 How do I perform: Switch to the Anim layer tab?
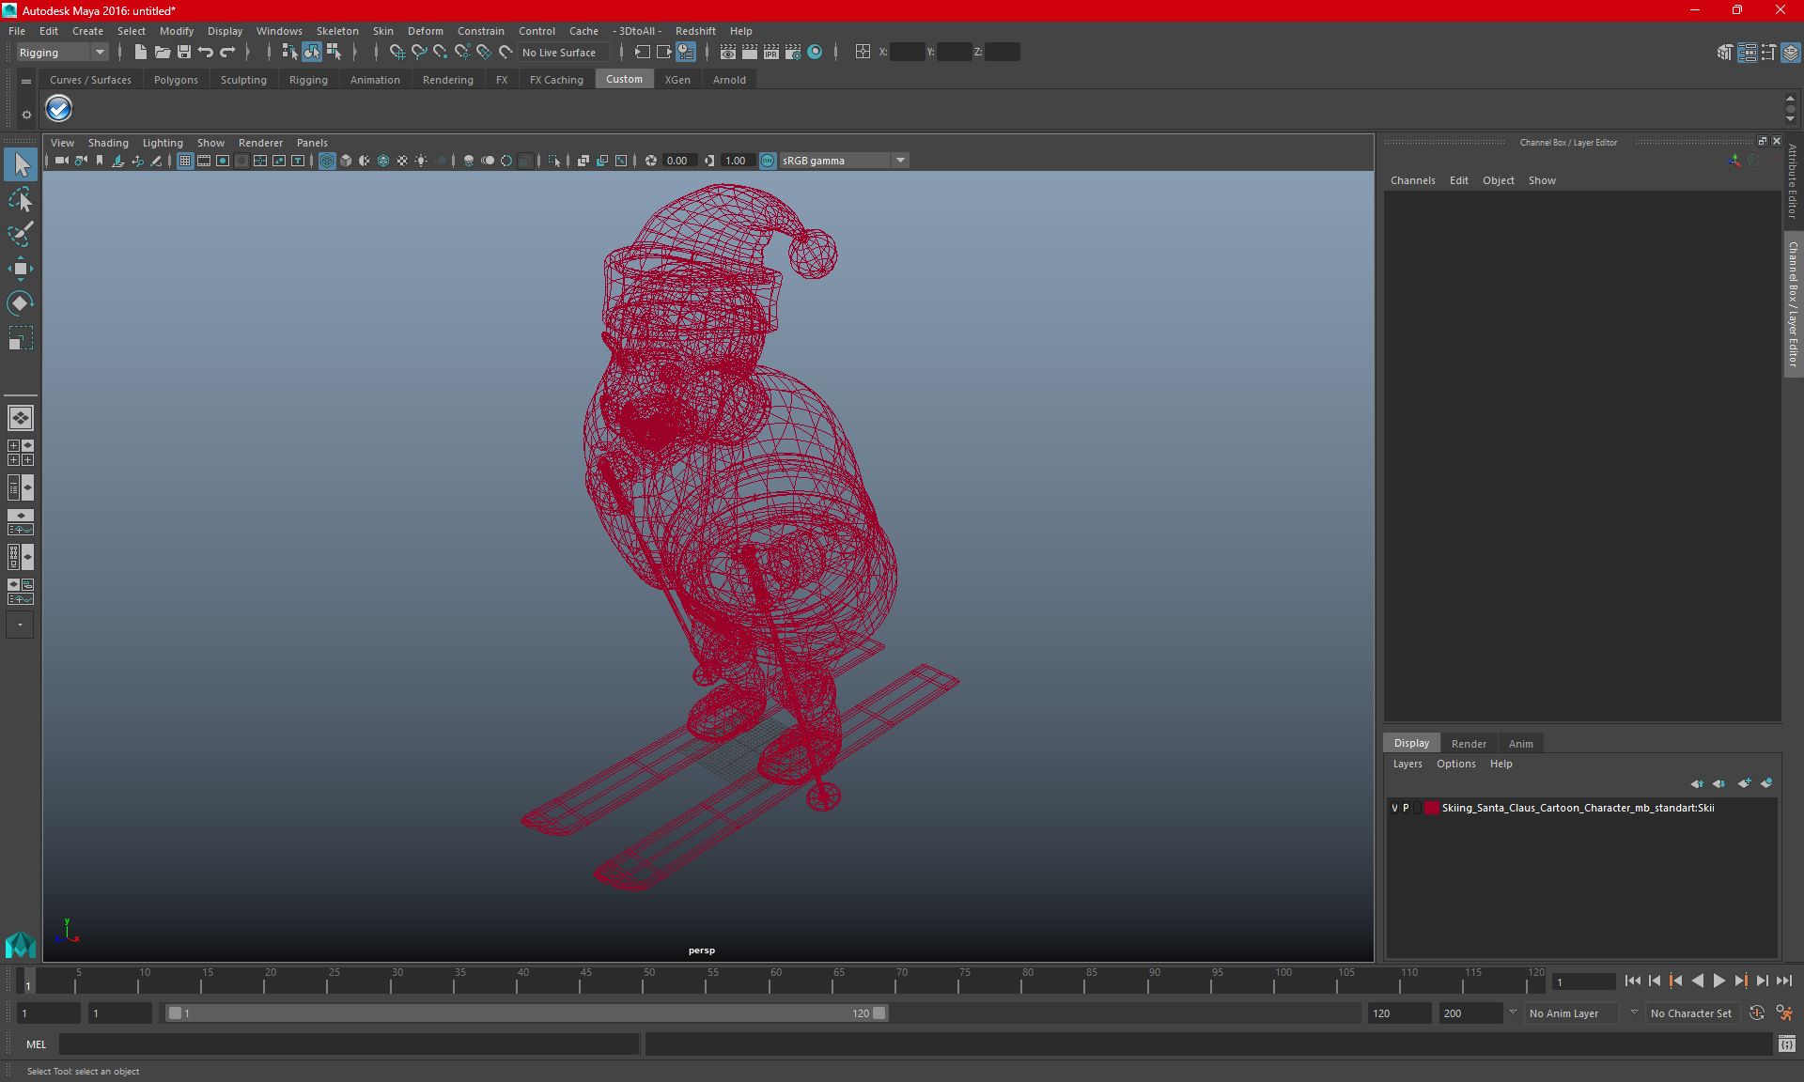tap(1520, 744)
